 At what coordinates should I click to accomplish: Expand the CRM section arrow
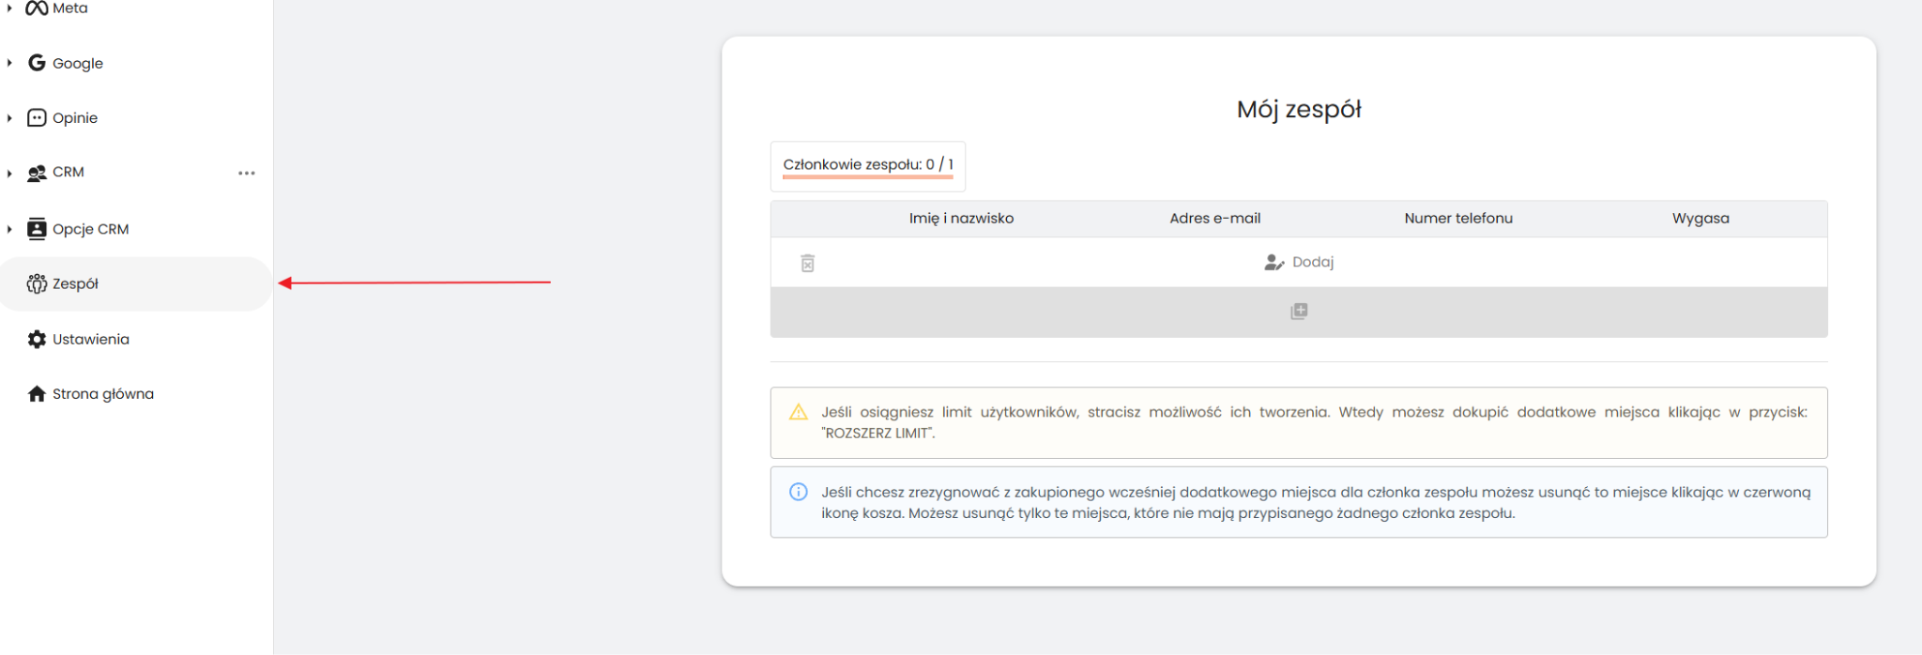pos(9,174)
